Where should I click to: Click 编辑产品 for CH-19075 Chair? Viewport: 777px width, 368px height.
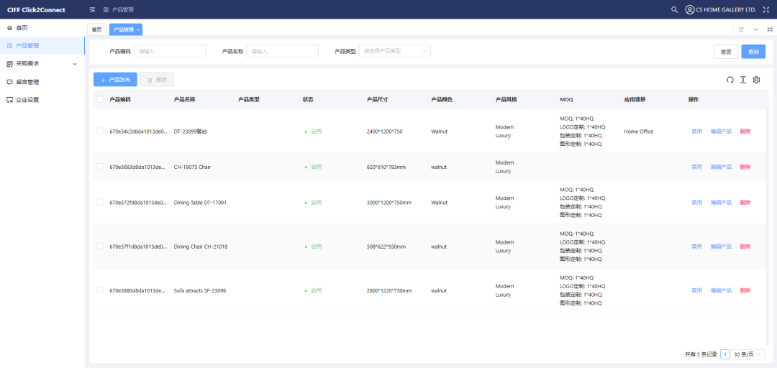pos(721,167)
